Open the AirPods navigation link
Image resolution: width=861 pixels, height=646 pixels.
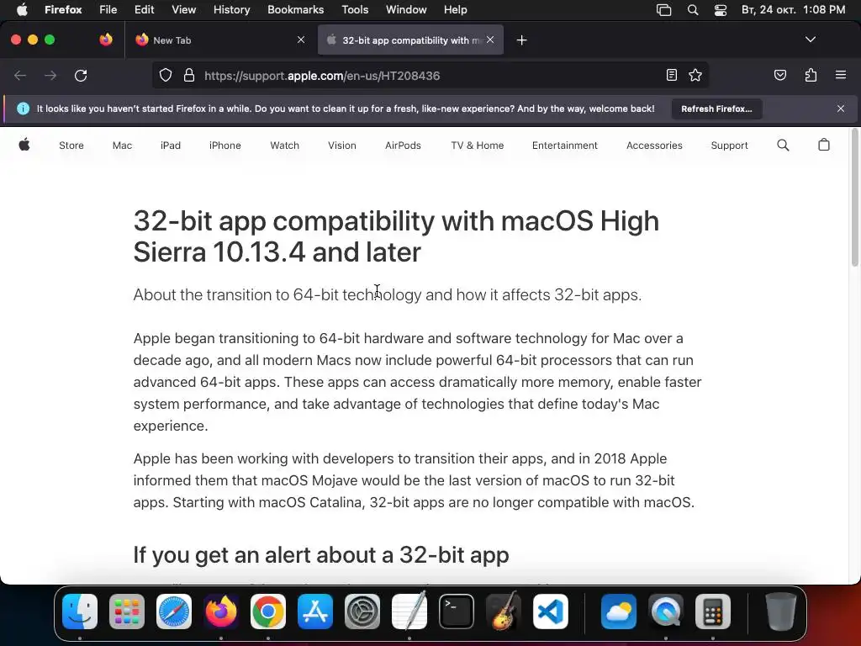tap(403, 146)
